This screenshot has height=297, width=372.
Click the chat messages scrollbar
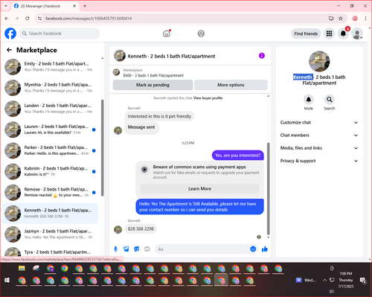268,188
